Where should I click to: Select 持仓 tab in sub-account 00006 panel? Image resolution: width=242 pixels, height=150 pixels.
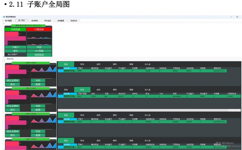point(82,115)
